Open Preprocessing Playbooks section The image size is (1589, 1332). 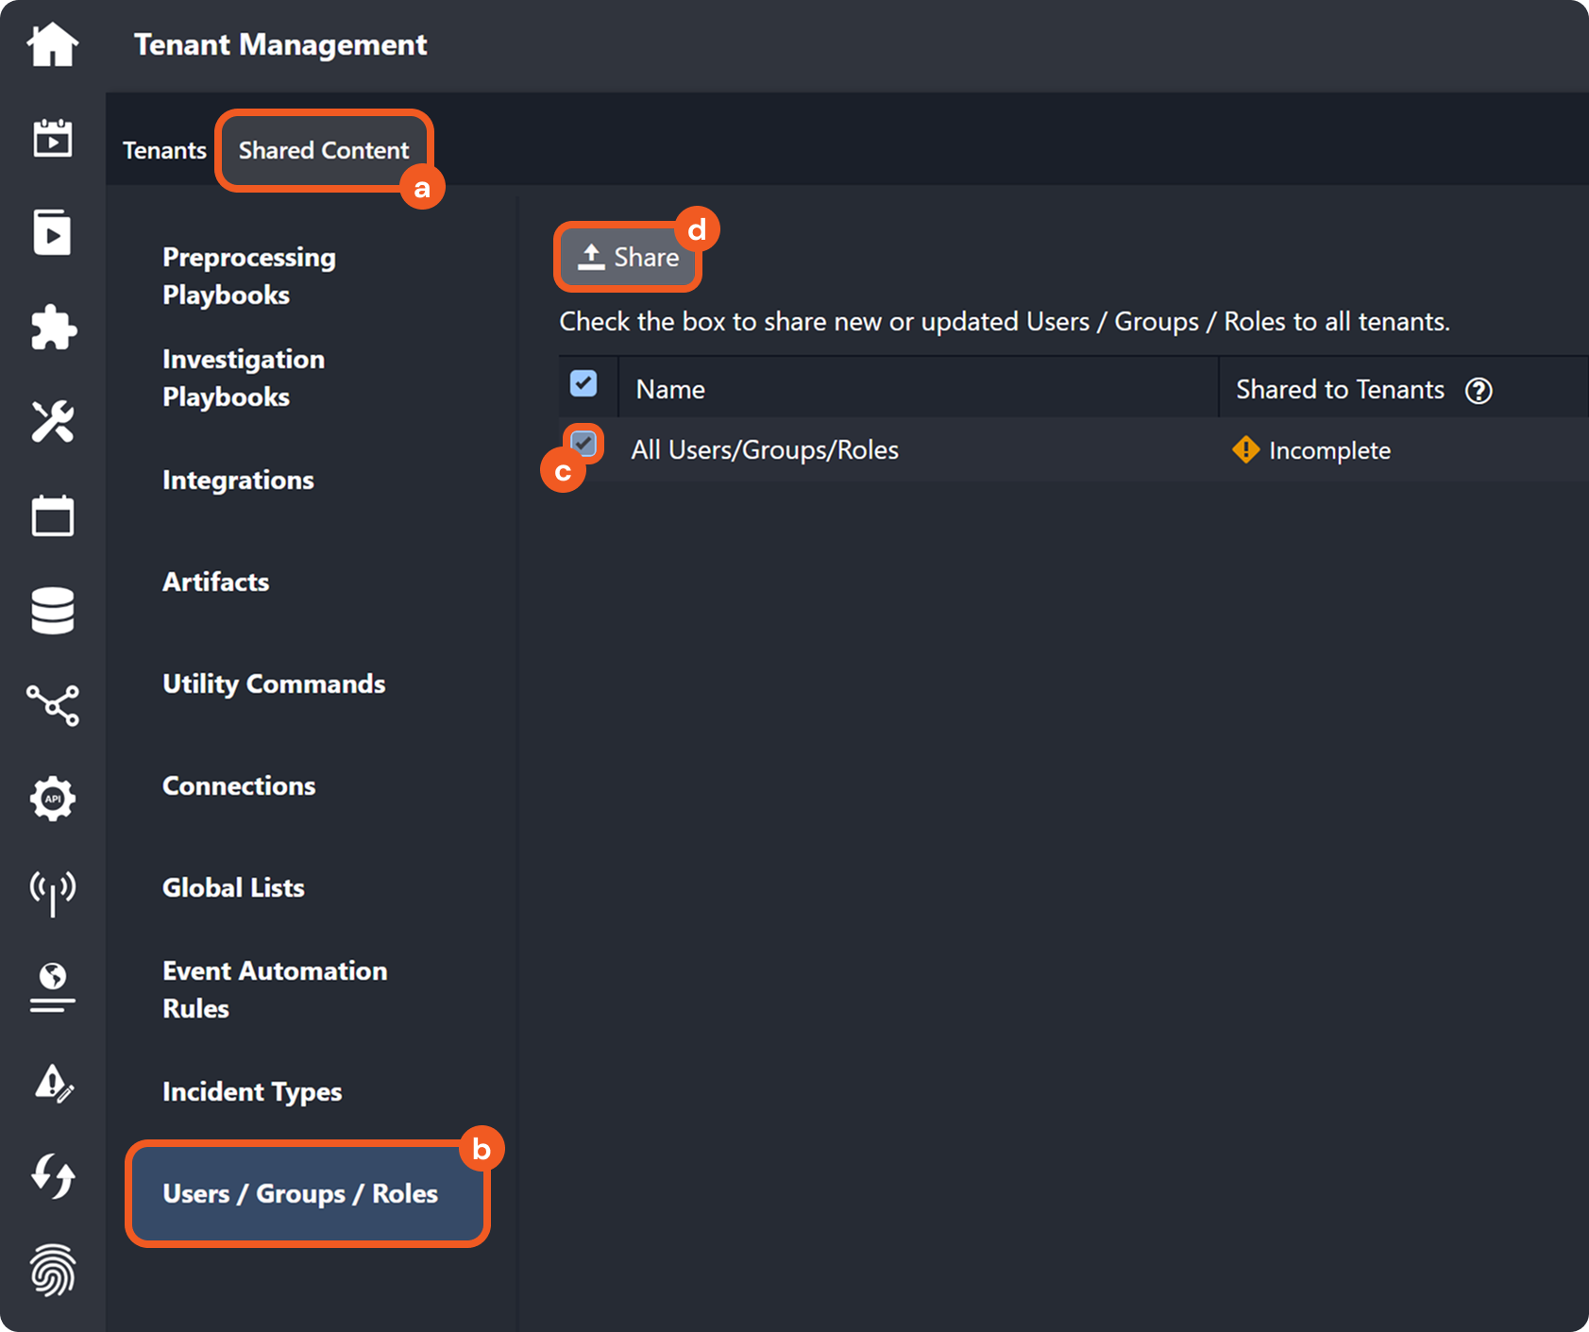point(249,276)
